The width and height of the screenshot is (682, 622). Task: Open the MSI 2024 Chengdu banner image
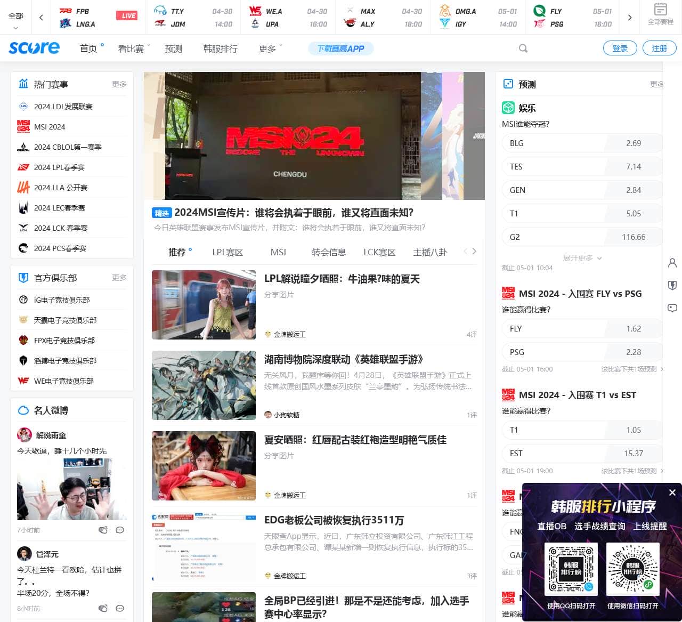293,136
